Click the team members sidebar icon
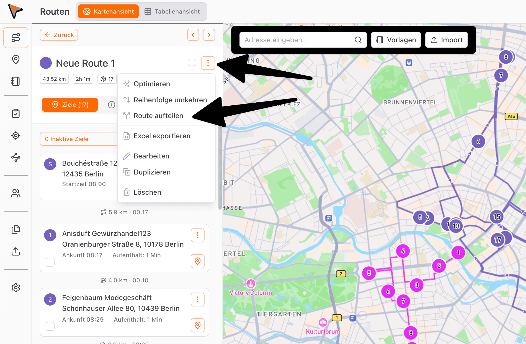The width and height of the screenshot is (526, 344). [16, 193]
